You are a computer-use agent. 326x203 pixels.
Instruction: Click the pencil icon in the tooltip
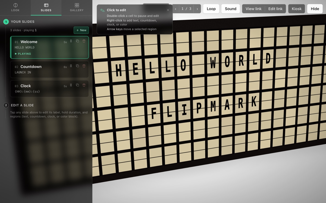(102, 10)
